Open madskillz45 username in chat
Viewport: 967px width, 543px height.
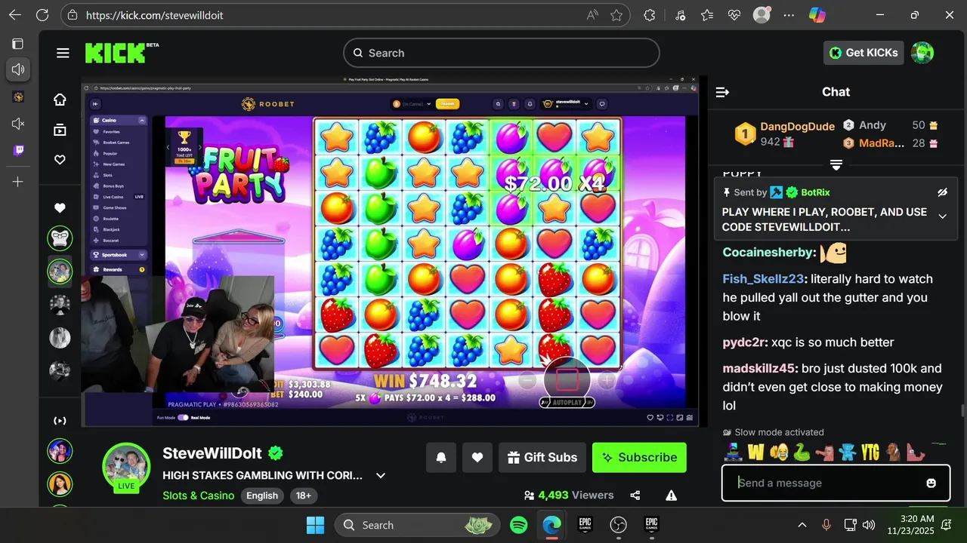759,369
